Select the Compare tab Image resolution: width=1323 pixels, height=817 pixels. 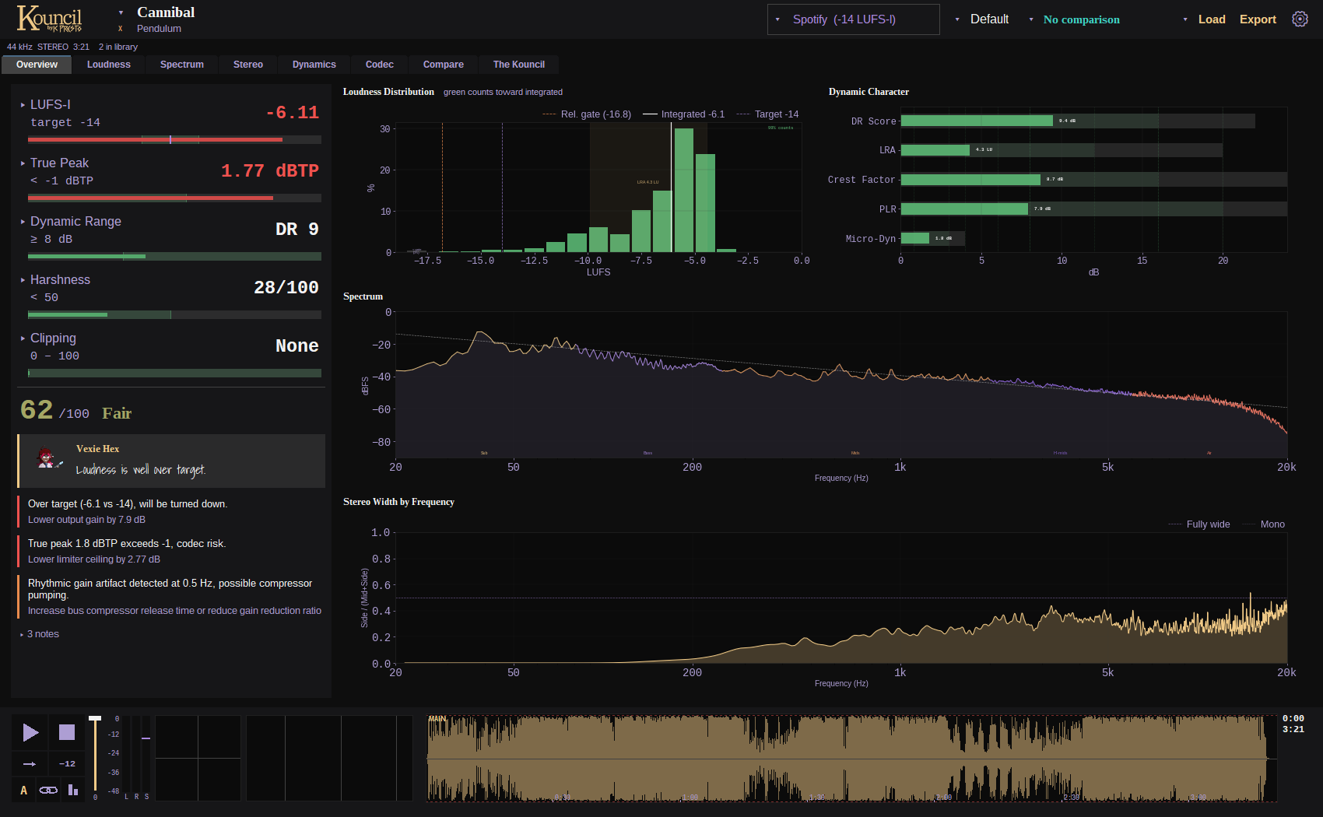coord(444,65)
